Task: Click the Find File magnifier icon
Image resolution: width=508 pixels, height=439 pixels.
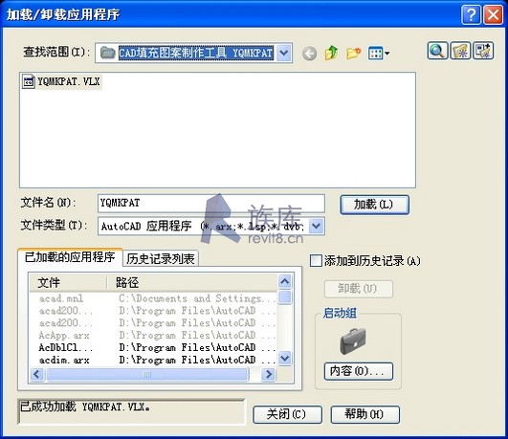Action: pos(437,51)
